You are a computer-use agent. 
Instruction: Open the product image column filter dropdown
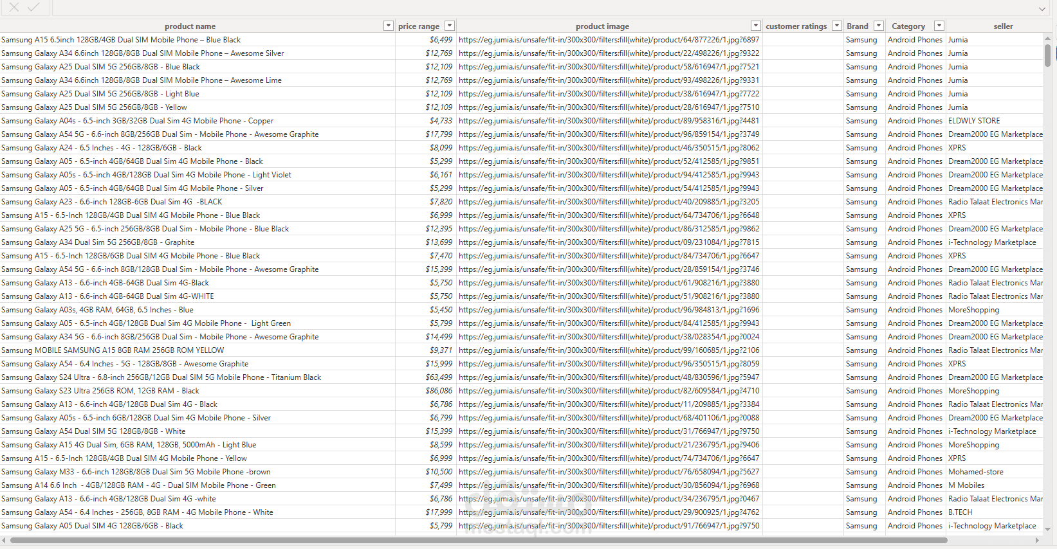[x=756, y=26]
